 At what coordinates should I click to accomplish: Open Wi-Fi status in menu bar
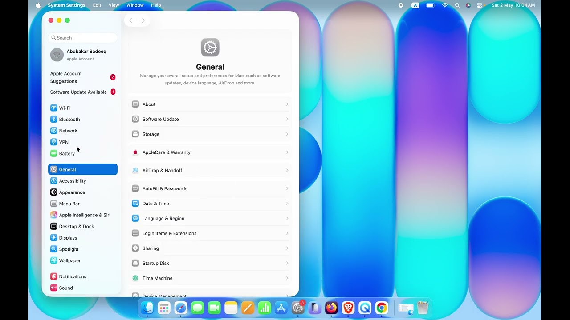click(x=445, y=5)
